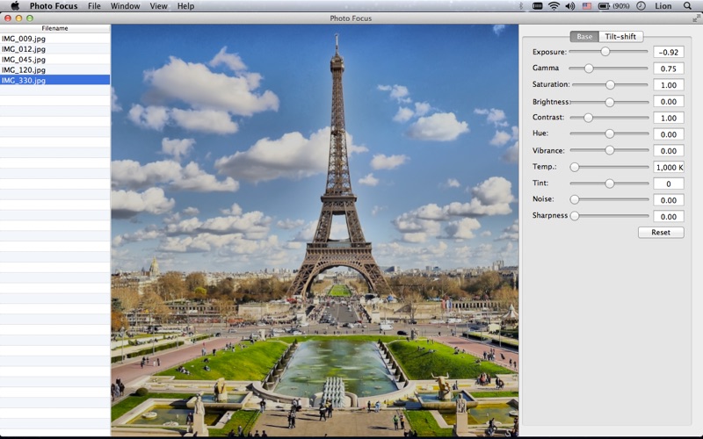Click the clock icon in menu bar
The width and height of the screenshot is (703, 439).
click(x=641, y=6)
